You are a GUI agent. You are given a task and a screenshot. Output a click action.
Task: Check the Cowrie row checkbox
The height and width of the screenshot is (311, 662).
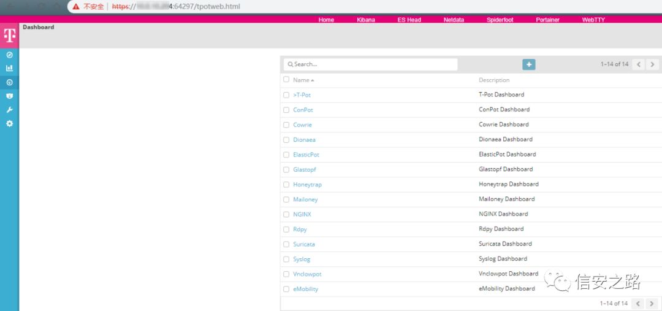click(286, 125)
